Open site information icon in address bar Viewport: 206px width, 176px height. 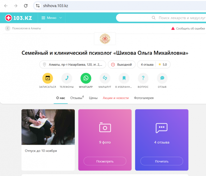click(38, 5)
